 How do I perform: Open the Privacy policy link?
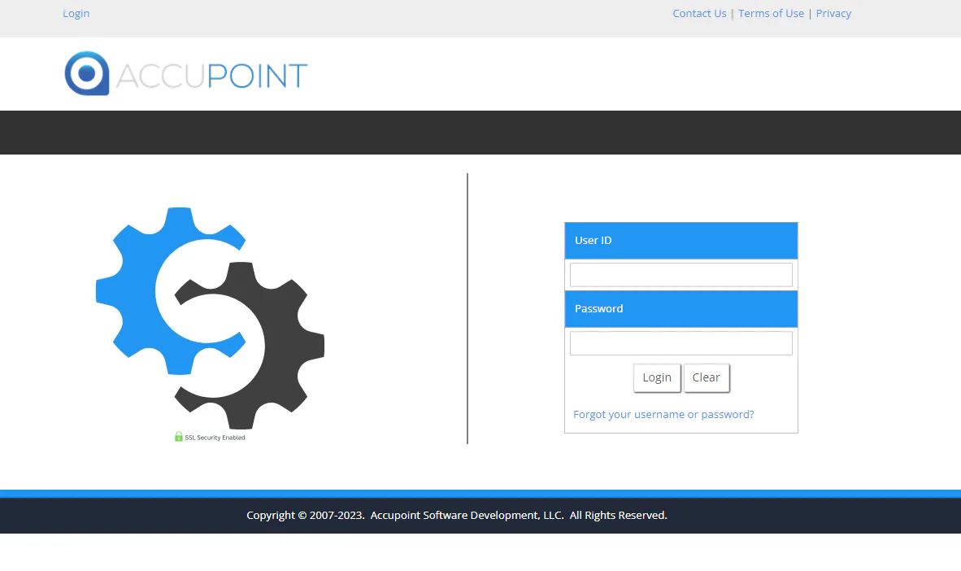point(833,13)
